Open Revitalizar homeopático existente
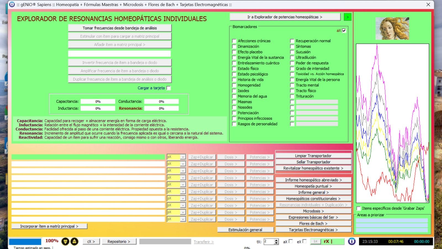This screenshot has height=249, width=442. coord(313,168)
